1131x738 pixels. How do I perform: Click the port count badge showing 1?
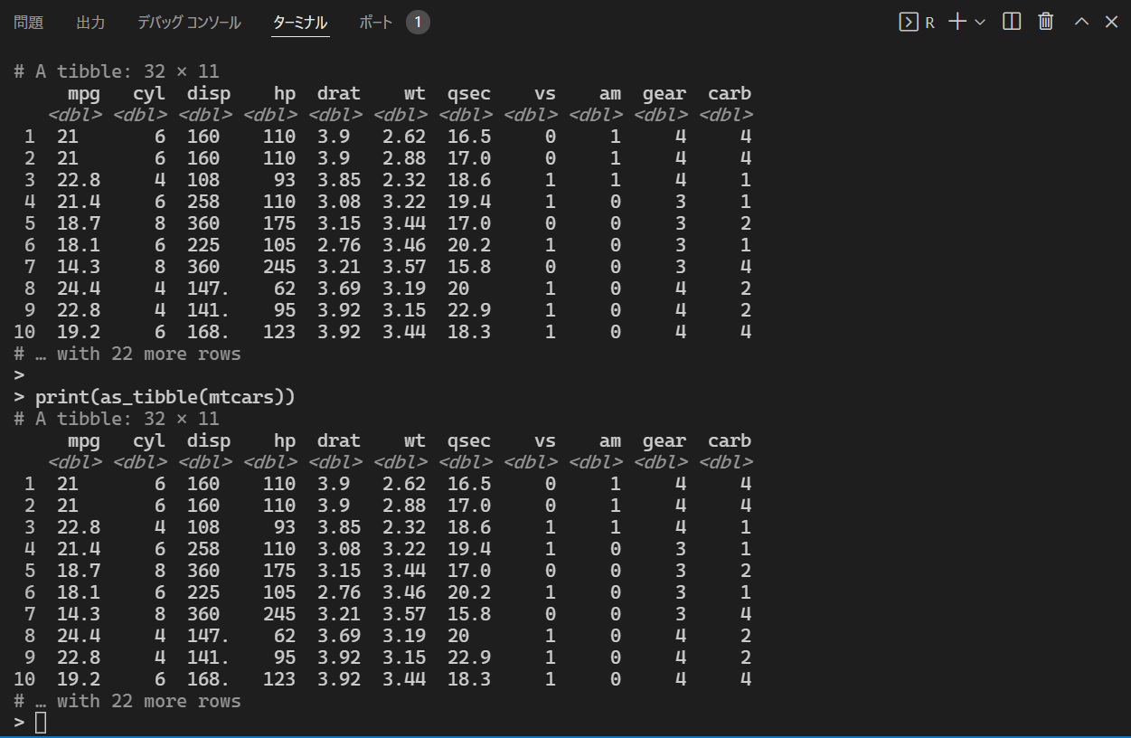(417, 23)
